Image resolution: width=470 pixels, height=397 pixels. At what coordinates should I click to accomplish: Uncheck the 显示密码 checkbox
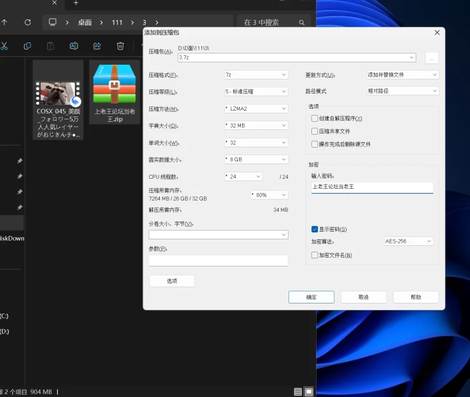[315, 229]
